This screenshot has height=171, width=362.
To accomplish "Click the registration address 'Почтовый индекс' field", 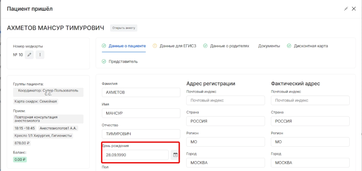I will pyautogui.click(x=226, y=101).
